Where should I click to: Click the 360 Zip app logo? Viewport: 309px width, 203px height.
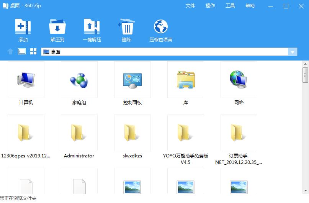5,6
